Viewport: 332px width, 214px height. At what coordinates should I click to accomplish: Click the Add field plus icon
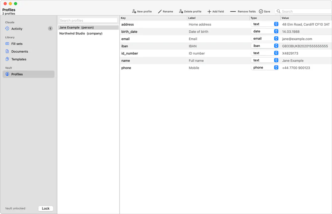[209, 11]
